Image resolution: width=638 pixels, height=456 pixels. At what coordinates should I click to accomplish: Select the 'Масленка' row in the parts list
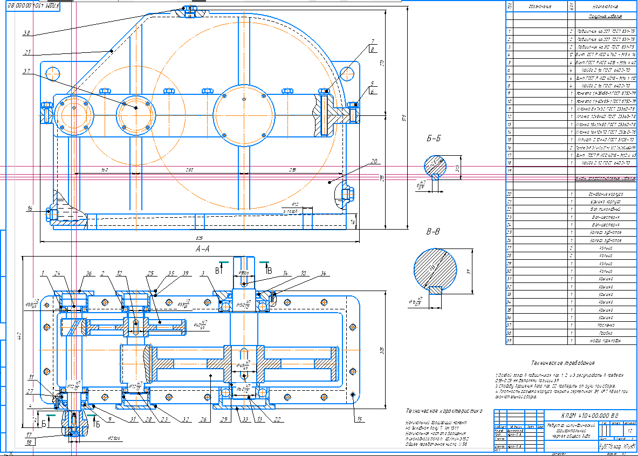point(571,326)
